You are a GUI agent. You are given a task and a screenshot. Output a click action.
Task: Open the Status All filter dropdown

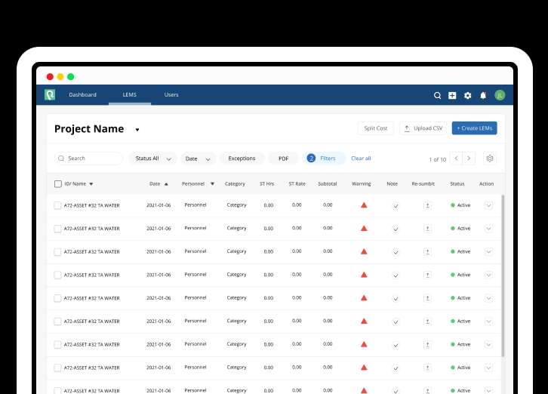click(x=152, y=159)
